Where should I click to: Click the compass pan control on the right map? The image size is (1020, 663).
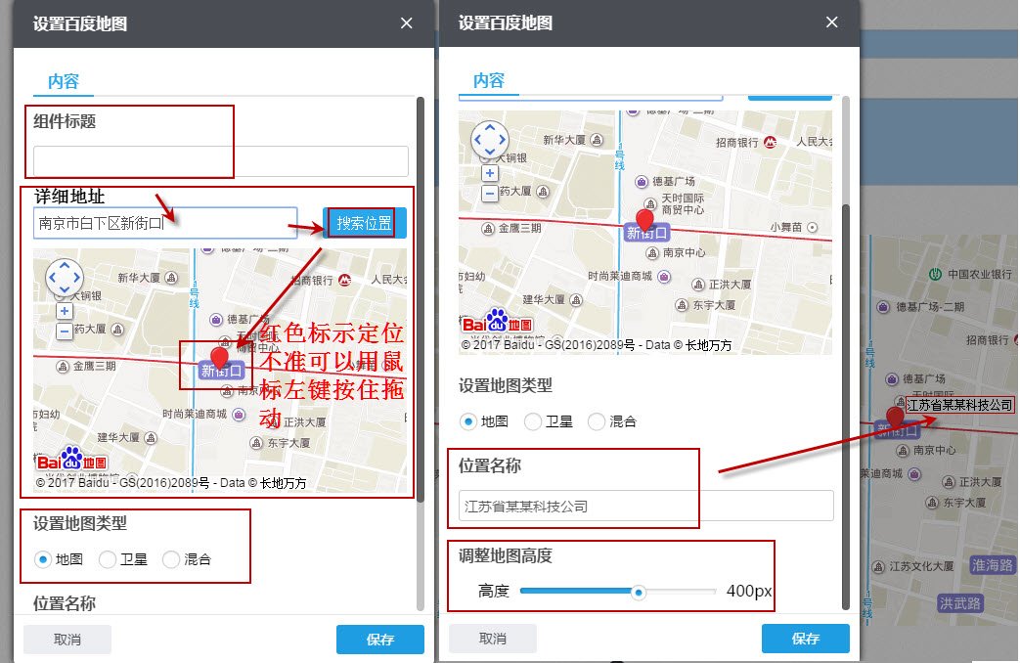pyautogui.click(x=489, y=138)
